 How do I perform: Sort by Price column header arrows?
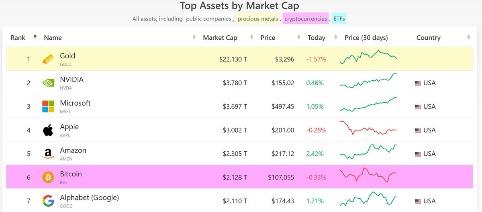tap(299, 37)
